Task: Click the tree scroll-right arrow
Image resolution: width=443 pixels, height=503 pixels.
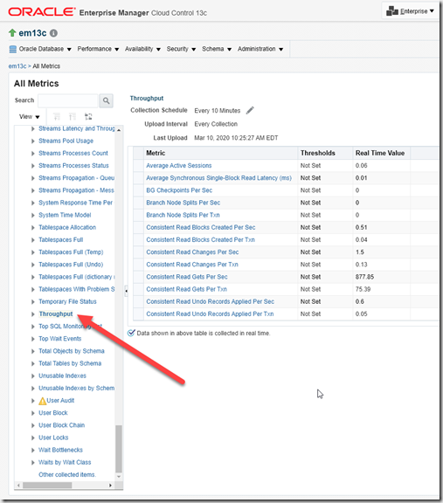Action: tap(110, 486)
